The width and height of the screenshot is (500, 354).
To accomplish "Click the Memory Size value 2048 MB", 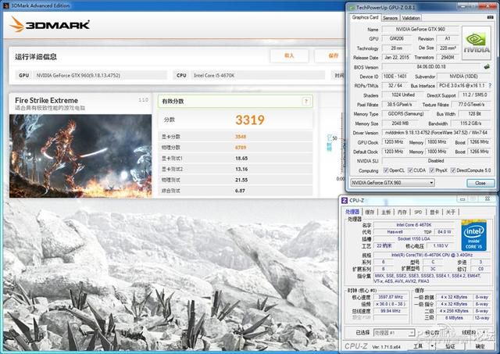I will pos(400,123).
